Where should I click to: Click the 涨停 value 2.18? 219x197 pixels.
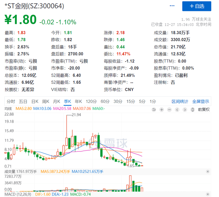click(x=120, y=33)
